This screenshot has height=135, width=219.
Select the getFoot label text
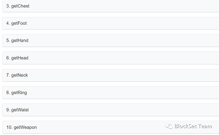pyautogui.click(x=19, y=23)
